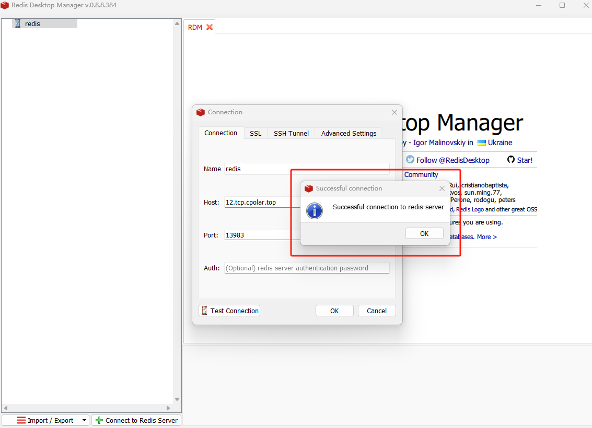
Task: Click the Ukraine flag icon
Action: (x=481, y=142)
